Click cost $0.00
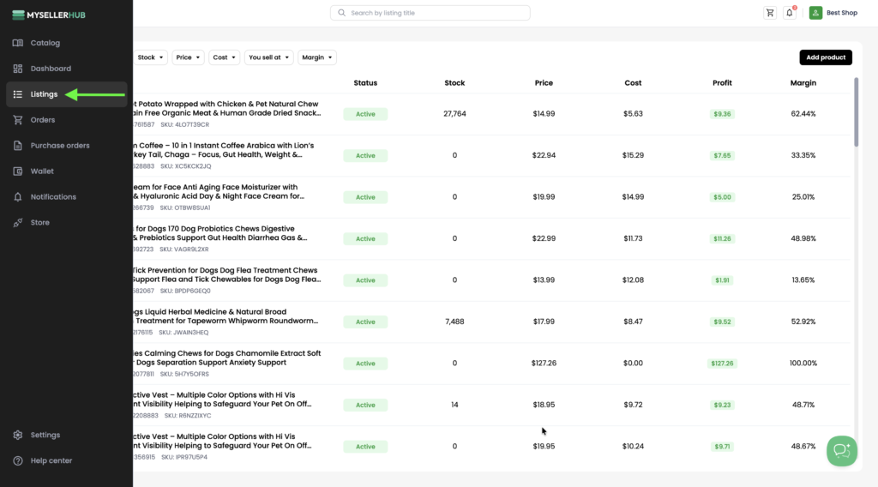This screenshot has height=487, width=878. click(x=633, y=364)
